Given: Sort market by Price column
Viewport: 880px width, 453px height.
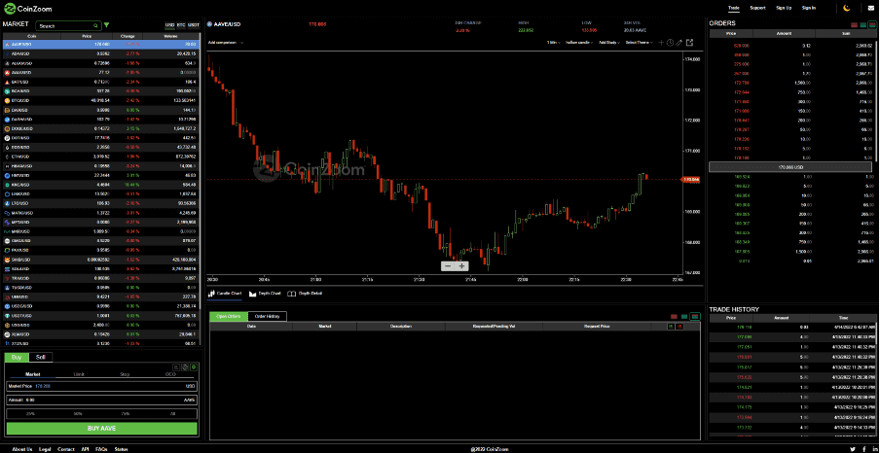Looking at the screenshot, I should 87,36.
